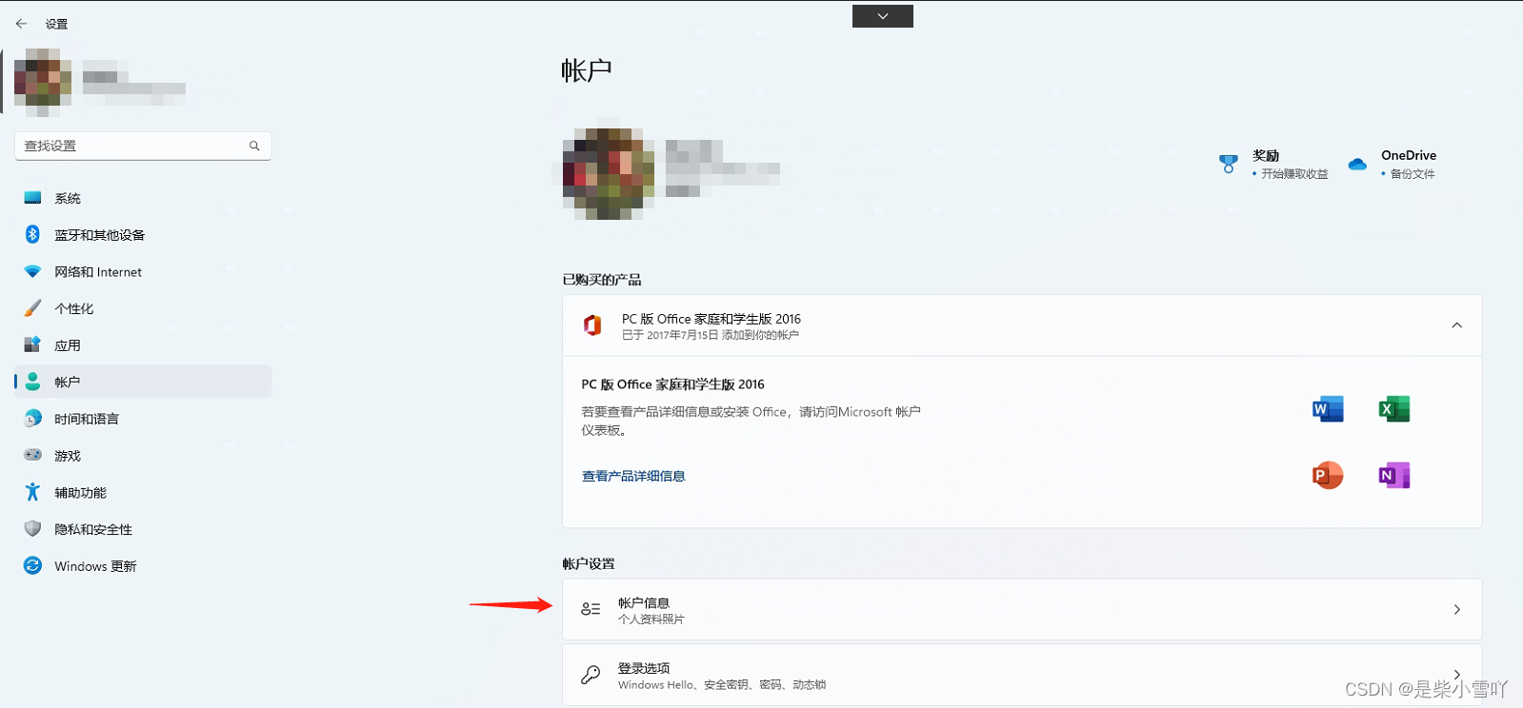Click the Excel app icon
The height and width of the screenshot is (708, 1523).
(x=1393, y=409)
